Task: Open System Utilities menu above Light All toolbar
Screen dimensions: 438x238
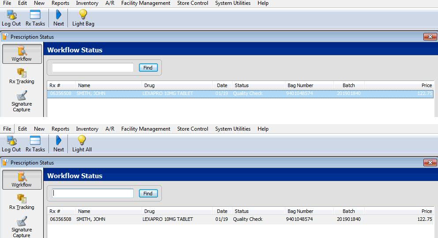Action: click(x=233, y=129)
